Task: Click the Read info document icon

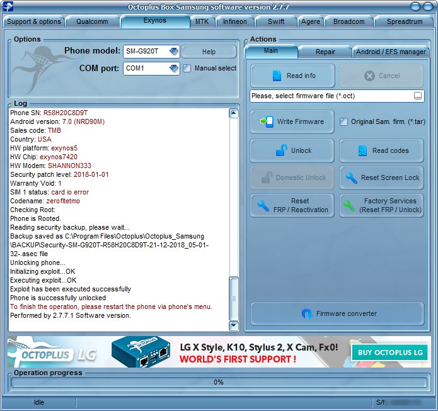Action: (277, 76)
